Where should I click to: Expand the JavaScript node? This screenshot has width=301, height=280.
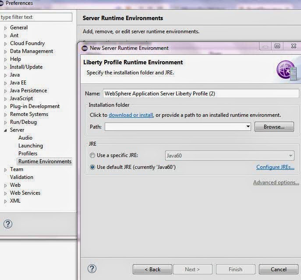pyautogui.click(x=5, y=99)
